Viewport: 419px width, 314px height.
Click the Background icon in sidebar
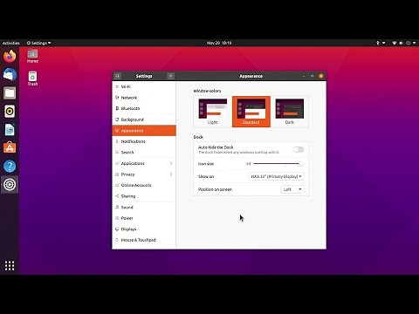[117, 119]
